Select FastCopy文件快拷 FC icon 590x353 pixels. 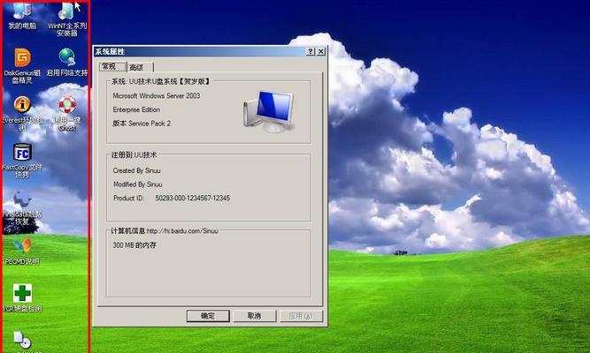(x=22, y=161)
